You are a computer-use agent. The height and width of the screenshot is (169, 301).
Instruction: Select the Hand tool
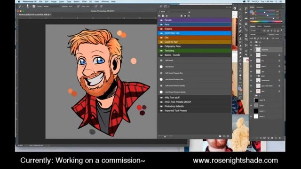click(x=240, y=75)
